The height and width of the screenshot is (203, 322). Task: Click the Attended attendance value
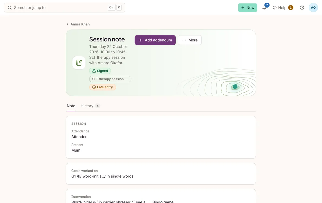(x=79, y=137)
